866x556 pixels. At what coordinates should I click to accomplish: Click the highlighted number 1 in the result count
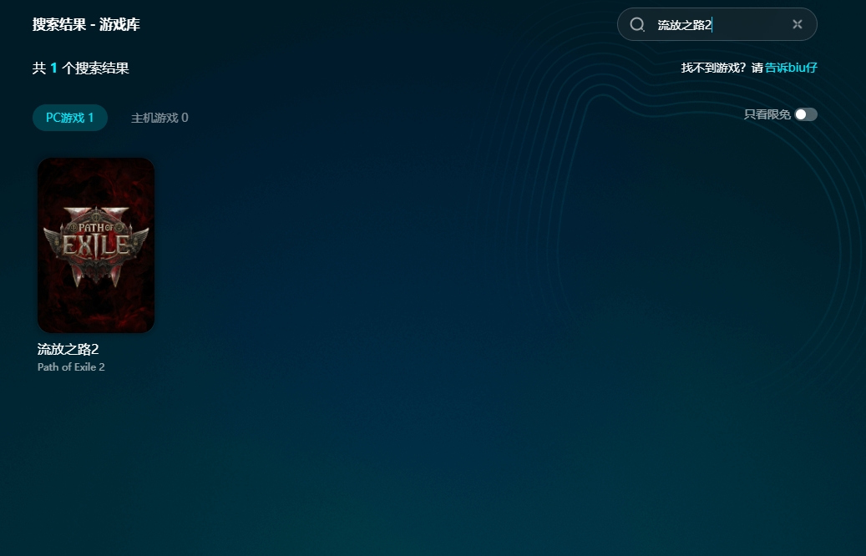coord(53,68)
